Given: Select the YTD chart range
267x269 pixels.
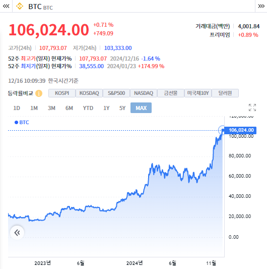Looking at the screenshot, I should (88, 108).
